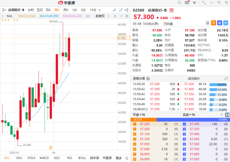Screen dimensions: 230x162
Task: Open 更多 more indicators
Action: click(119, 158)
